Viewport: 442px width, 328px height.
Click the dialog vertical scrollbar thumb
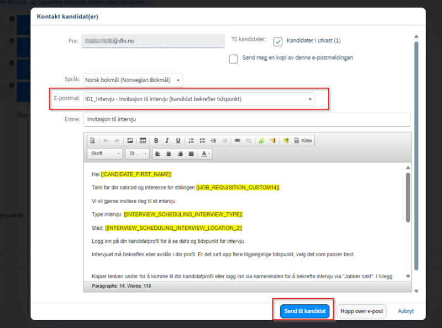click(417, 156)
